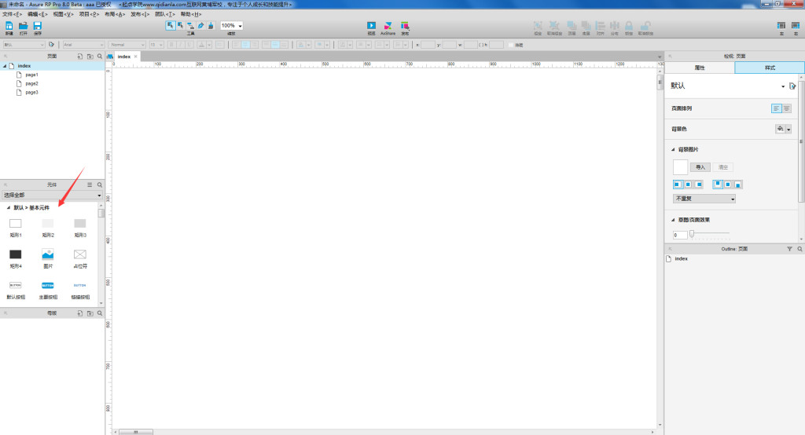Select the connector tool
Image resolution: width=805 pixels, height=435 pixels.
click(190, 25)
